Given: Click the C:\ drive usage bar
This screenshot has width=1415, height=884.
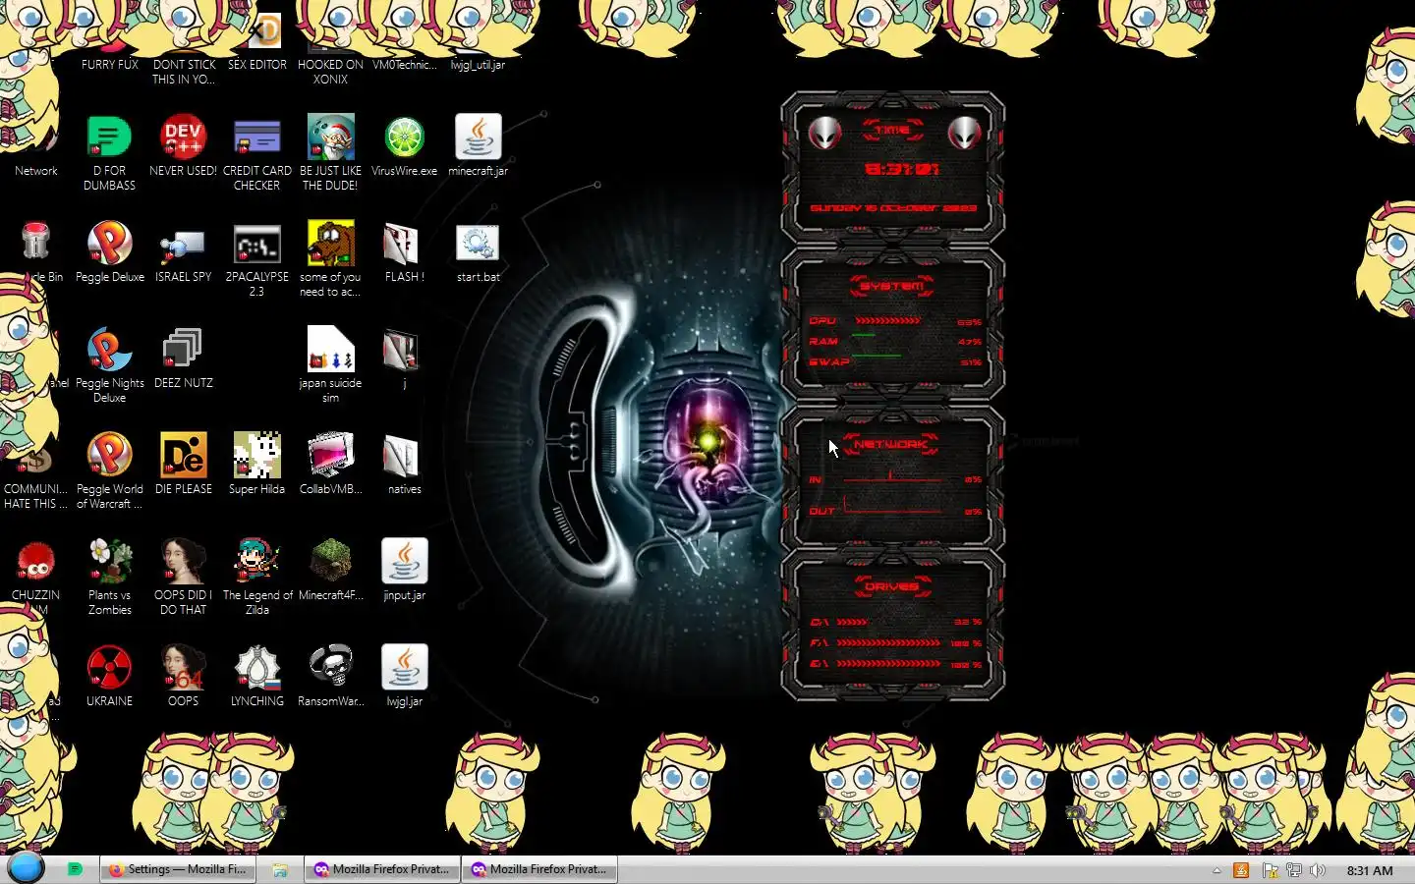Looking at the screenshot, I should (x=851, y=622).
